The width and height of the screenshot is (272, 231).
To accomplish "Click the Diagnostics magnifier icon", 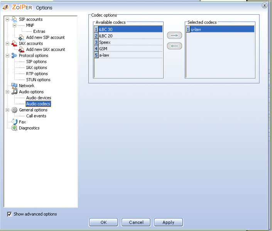I will click(14, 128).
